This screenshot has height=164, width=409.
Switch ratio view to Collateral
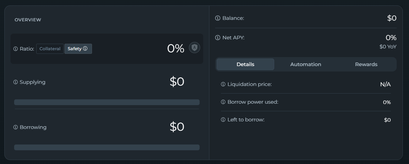point(50,49)
